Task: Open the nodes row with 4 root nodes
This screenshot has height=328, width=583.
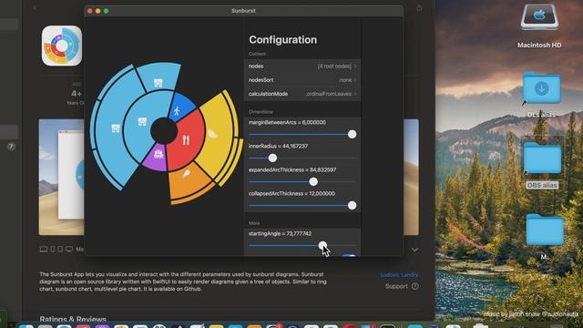Action: tap(302, 67)
